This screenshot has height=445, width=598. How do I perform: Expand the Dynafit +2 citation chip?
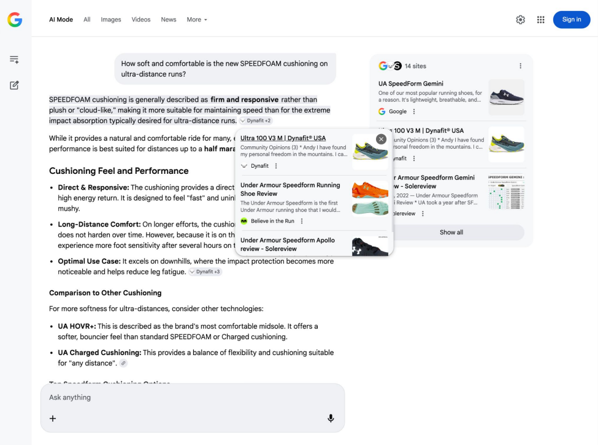tap(256, 121)
